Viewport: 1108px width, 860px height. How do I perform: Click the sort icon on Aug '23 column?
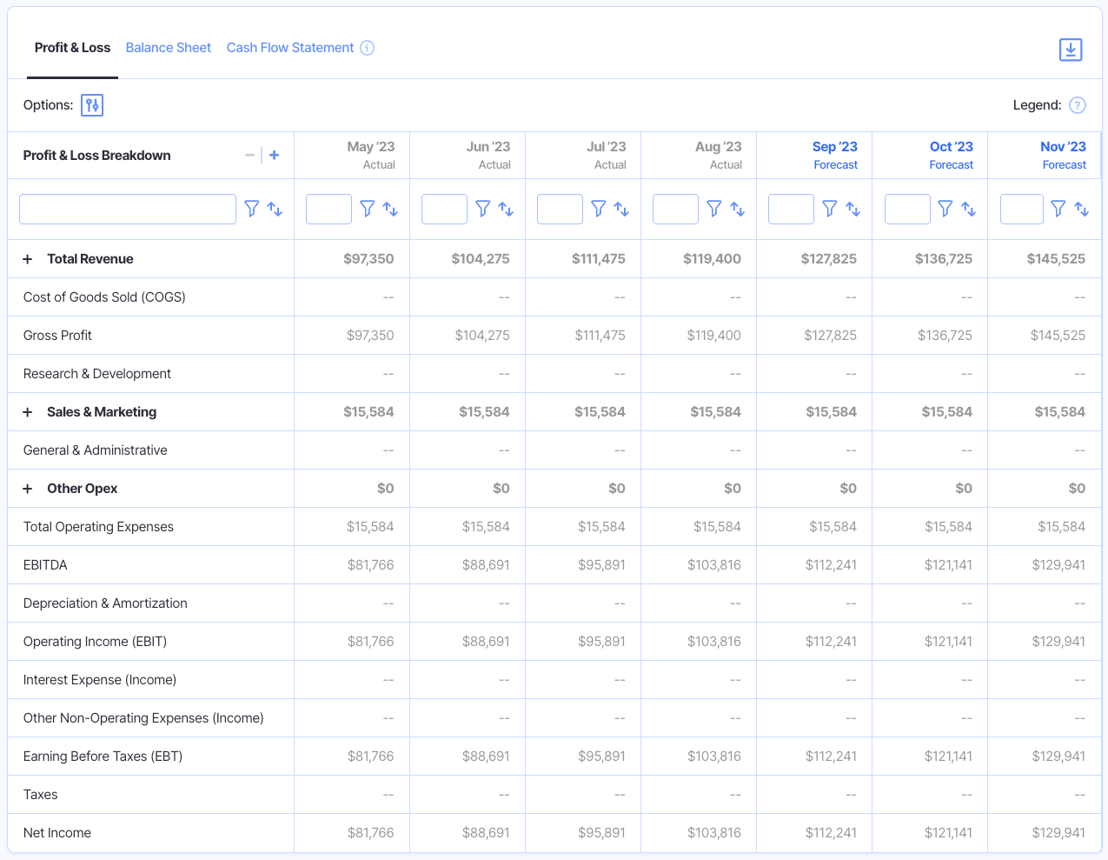(737, 209)
